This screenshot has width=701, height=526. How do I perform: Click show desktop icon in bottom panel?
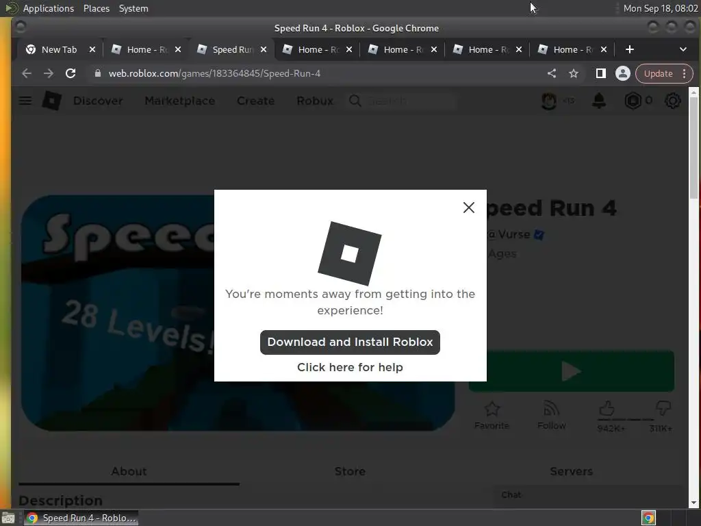pos(8,518)
